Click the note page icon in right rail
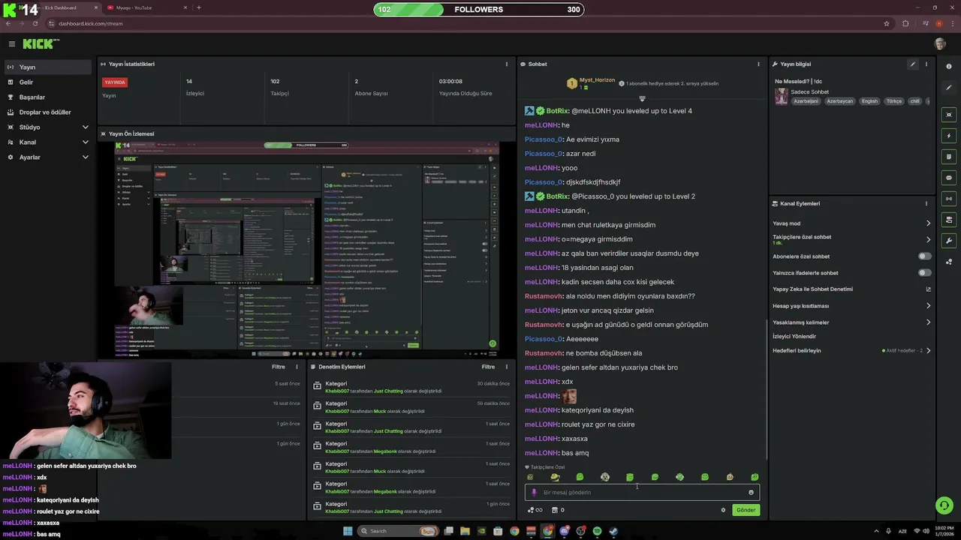This screenshot has width=961, height=540. (949, 157)
